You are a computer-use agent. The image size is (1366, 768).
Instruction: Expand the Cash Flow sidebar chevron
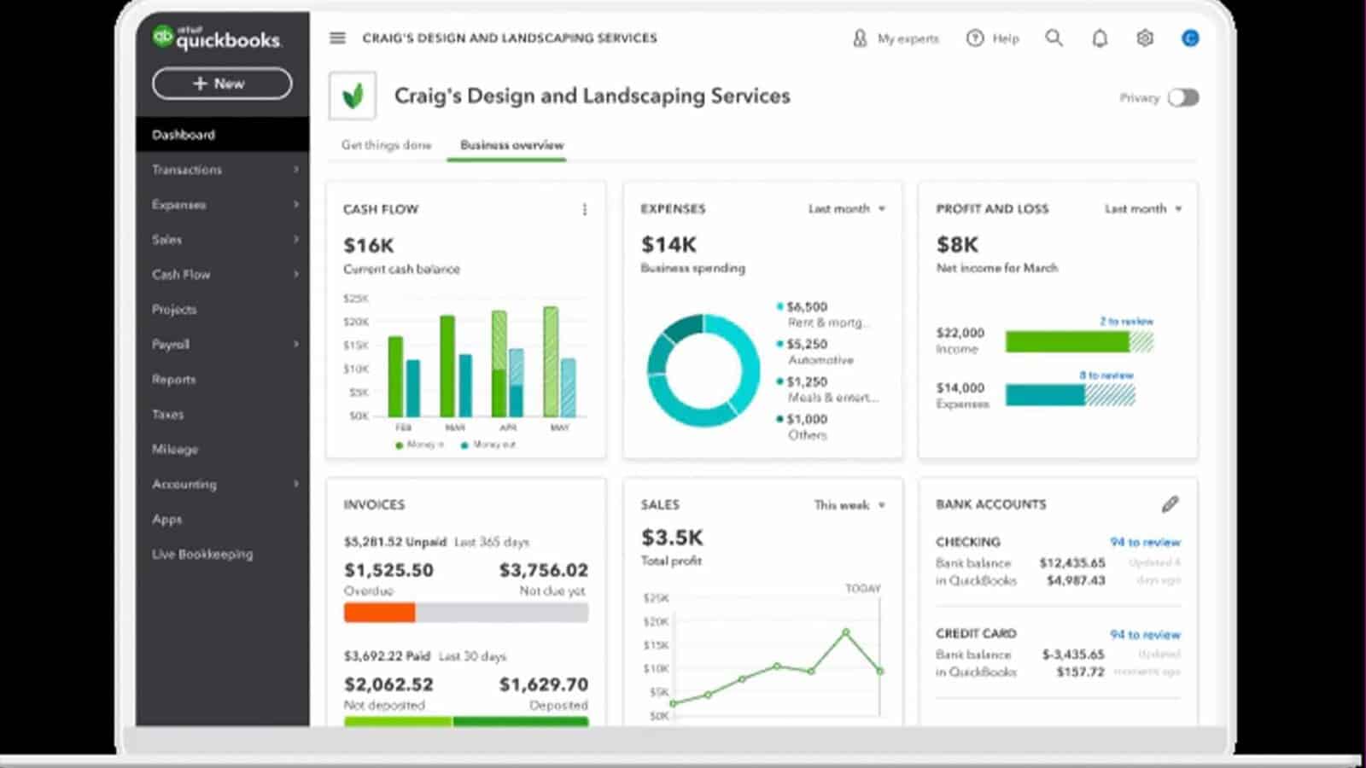pos(296,275)
